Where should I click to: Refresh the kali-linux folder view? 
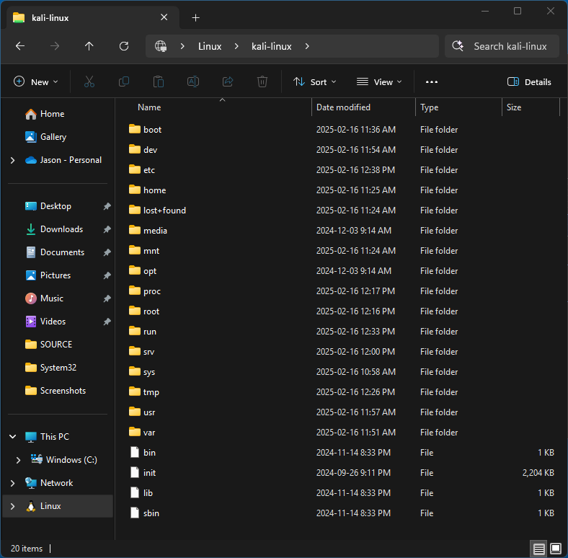click(124, 46)
